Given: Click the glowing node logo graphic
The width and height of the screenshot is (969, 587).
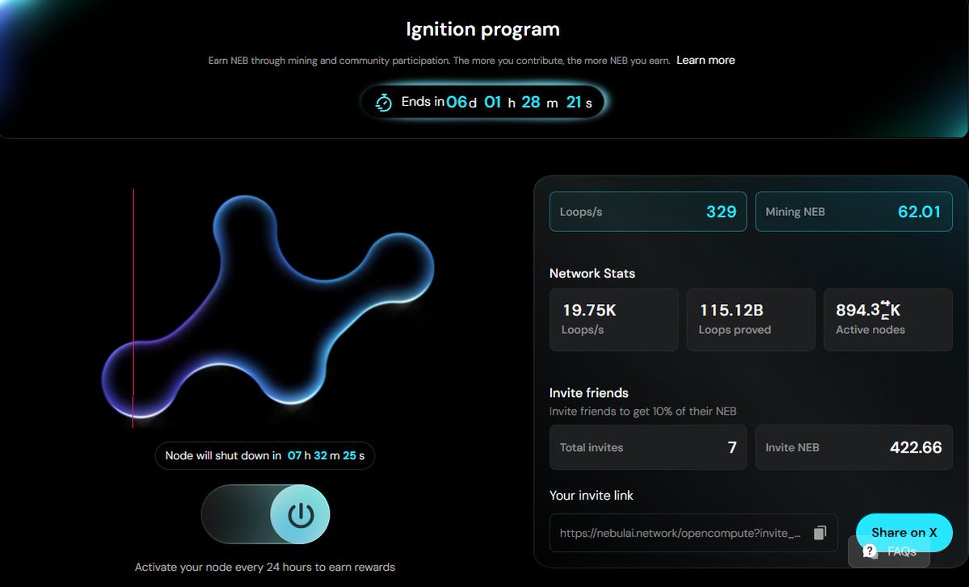Looking at the screenshot, I should point(268,306).
